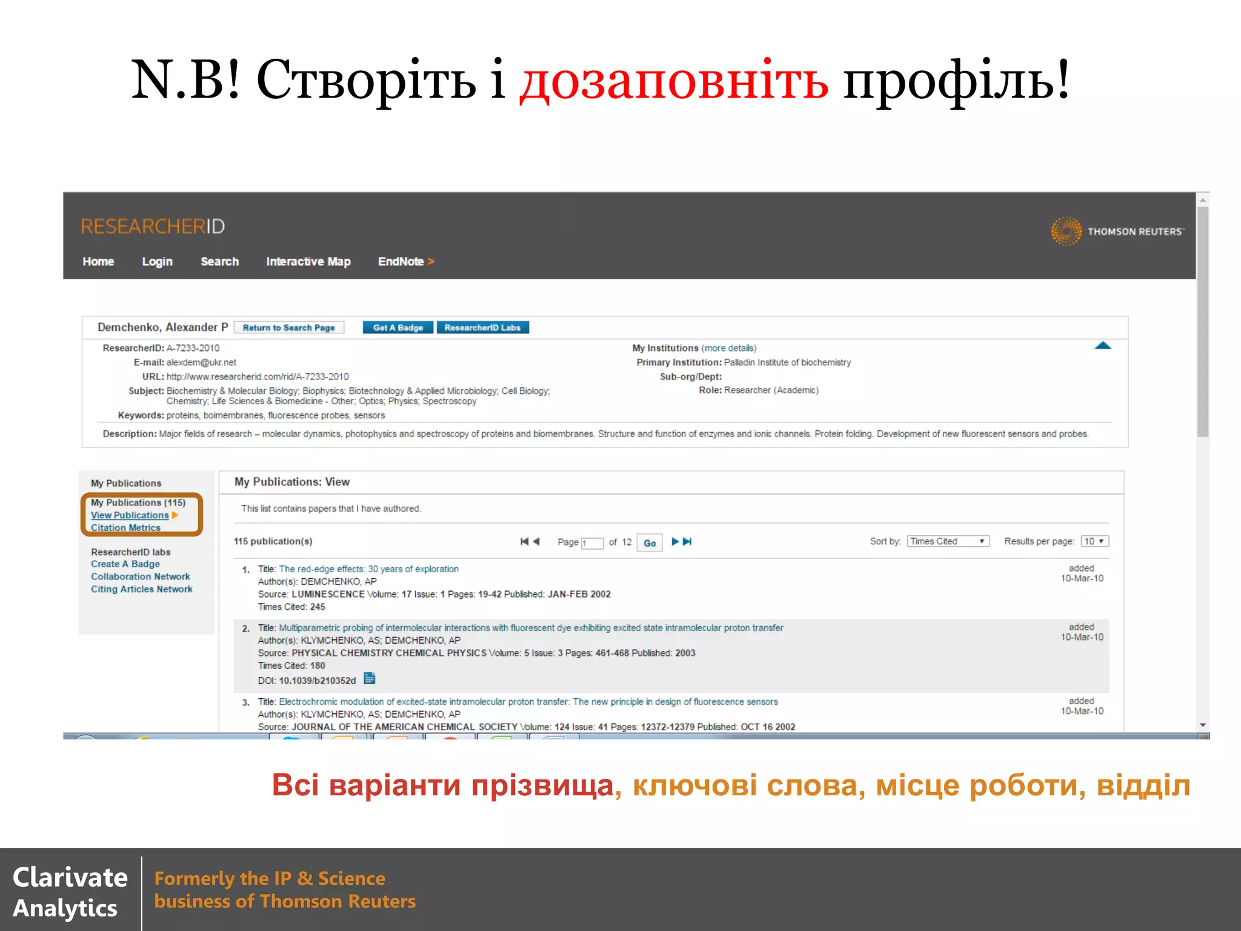This screenshot has width=1241, height=931.
Task: Click the e-mail alexdem@ukr.net
Action: point(201,362)
